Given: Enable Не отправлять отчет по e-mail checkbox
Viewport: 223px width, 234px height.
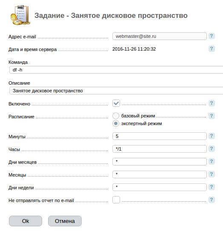Looking at the screenshot, I should (x=116, y=200).
